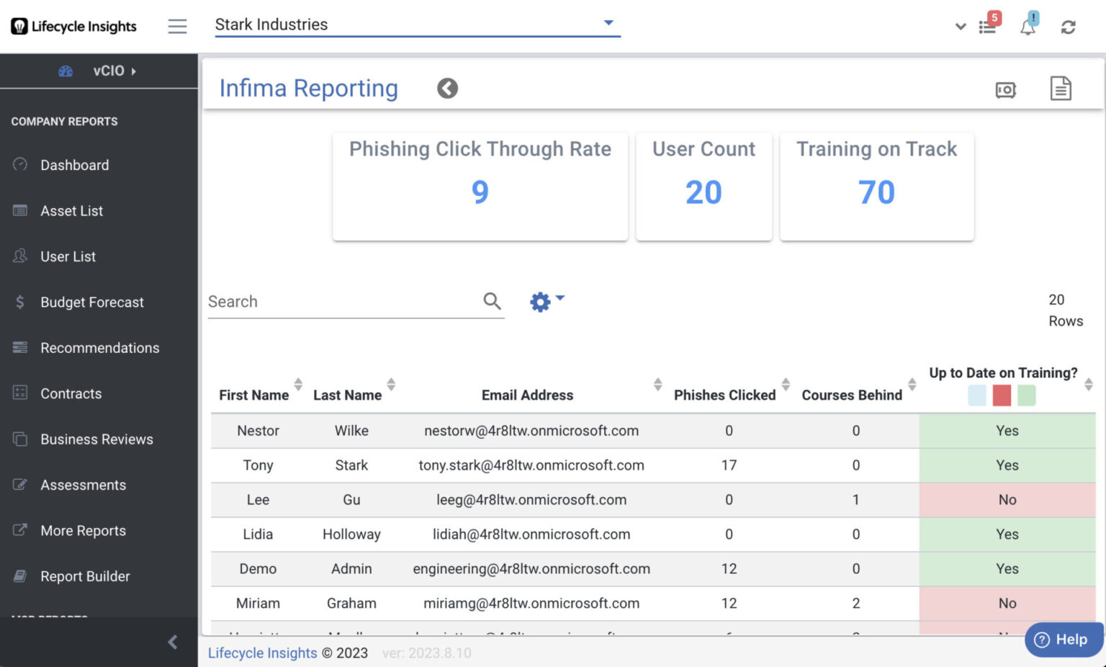Go back using the Infima Reporting back arrow
The height and width of the screenshot is (667, 1106).
click(x=447, y=88)
